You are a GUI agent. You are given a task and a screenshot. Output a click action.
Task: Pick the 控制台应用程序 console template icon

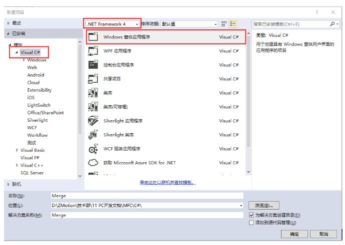(93, 64)
